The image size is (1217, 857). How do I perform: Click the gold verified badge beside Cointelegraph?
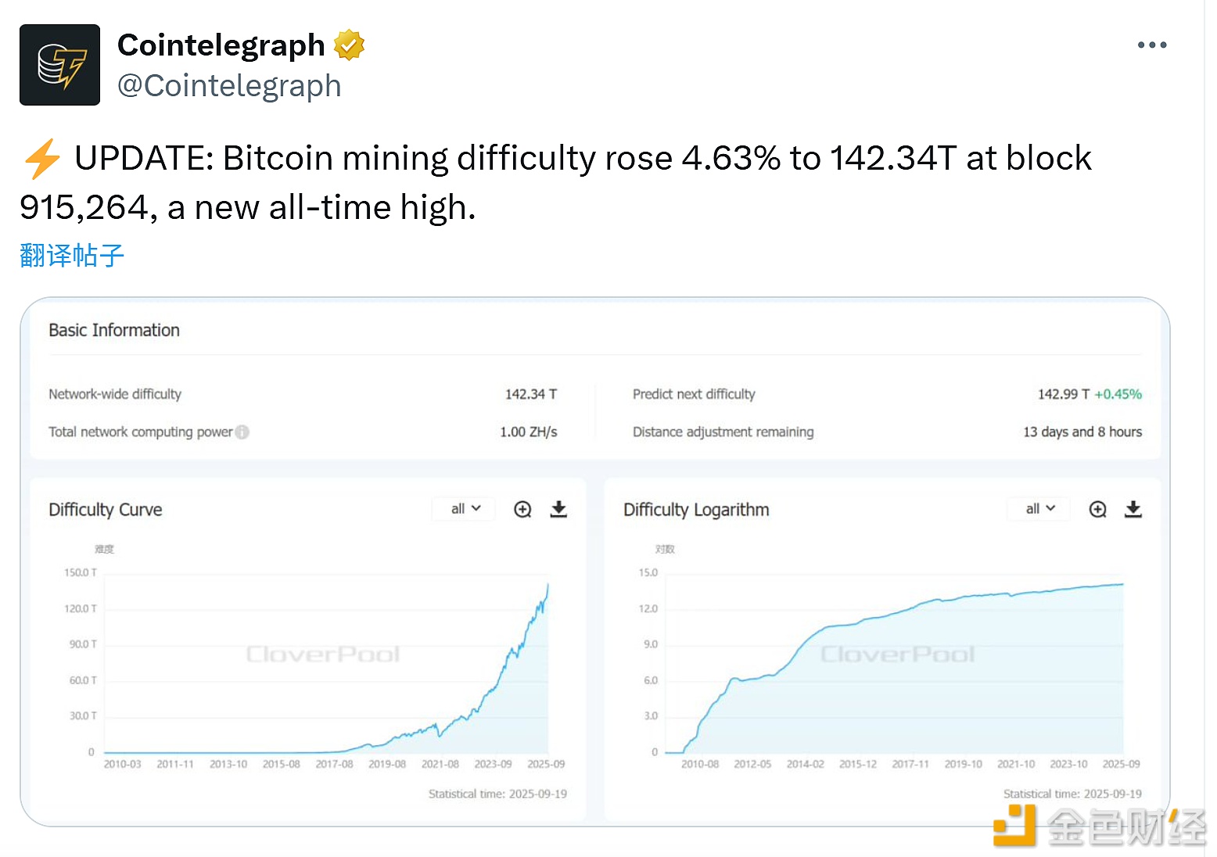[x=349, y=45]
